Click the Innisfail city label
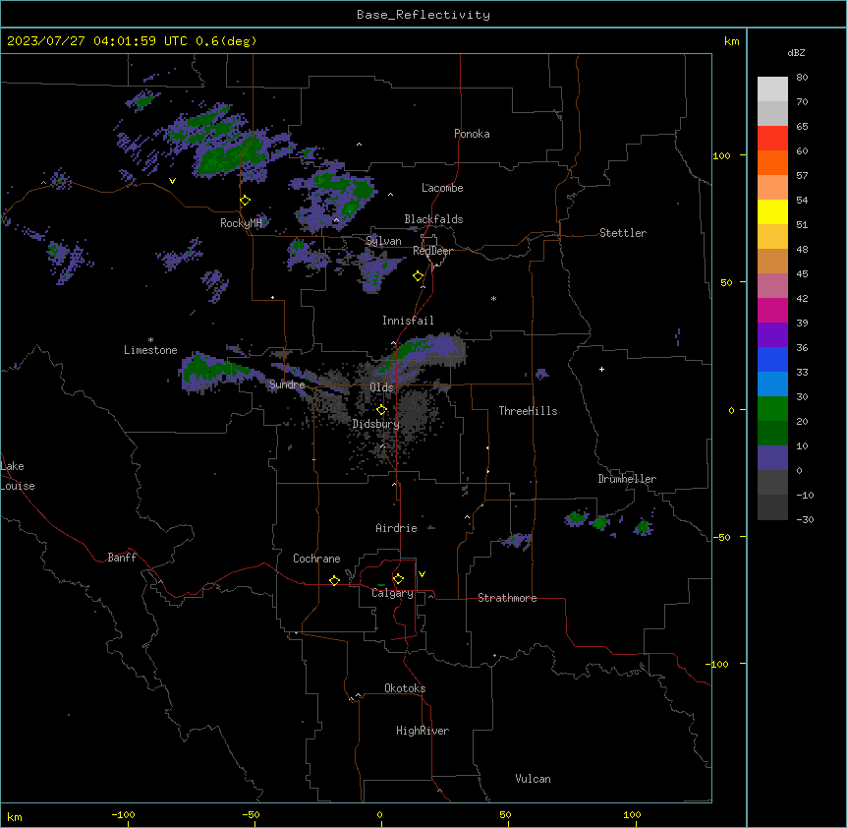 408,321
